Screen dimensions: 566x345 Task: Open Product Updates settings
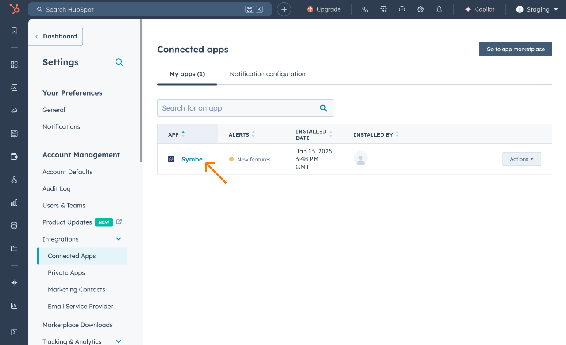67,222
